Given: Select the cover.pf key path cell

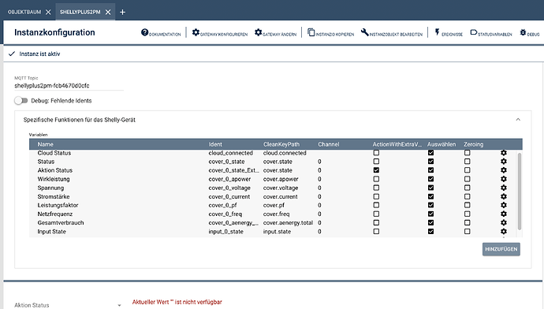Looking at the screenshot, I should 274,205.
